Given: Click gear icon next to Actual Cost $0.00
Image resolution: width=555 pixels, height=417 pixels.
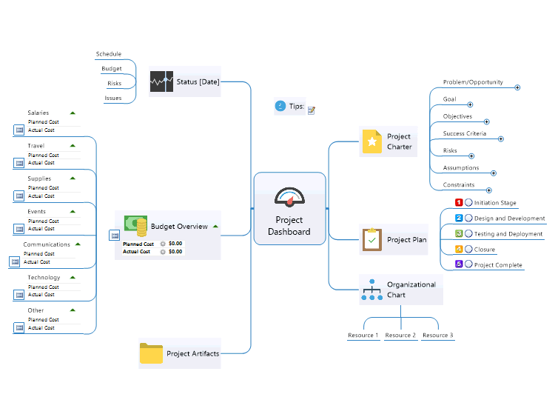Looking at the screenshot, I should click(163, 252).
